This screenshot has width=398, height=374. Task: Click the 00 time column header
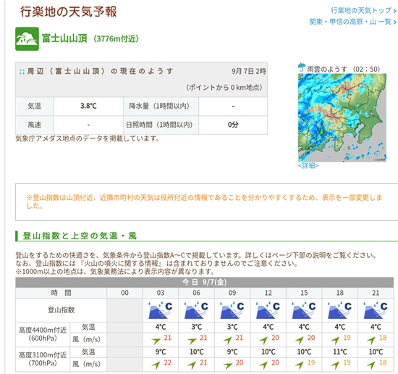(x=124, y=293)
